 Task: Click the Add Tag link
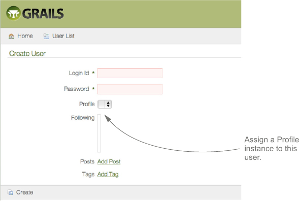[108, 174]
